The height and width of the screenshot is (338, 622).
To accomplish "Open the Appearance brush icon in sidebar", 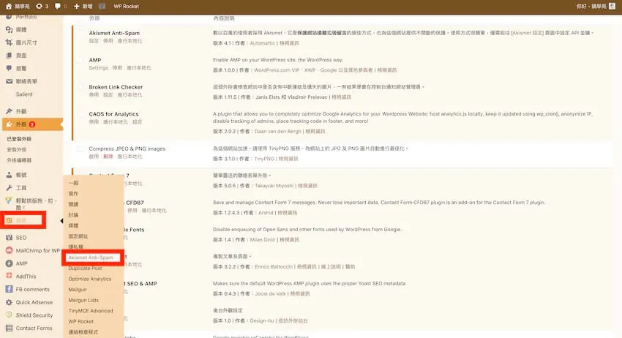I will 9,111.
